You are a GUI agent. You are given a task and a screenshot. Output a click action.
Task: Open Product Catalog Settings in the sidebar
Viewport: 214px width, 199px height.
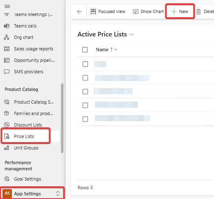coord(34,102)
